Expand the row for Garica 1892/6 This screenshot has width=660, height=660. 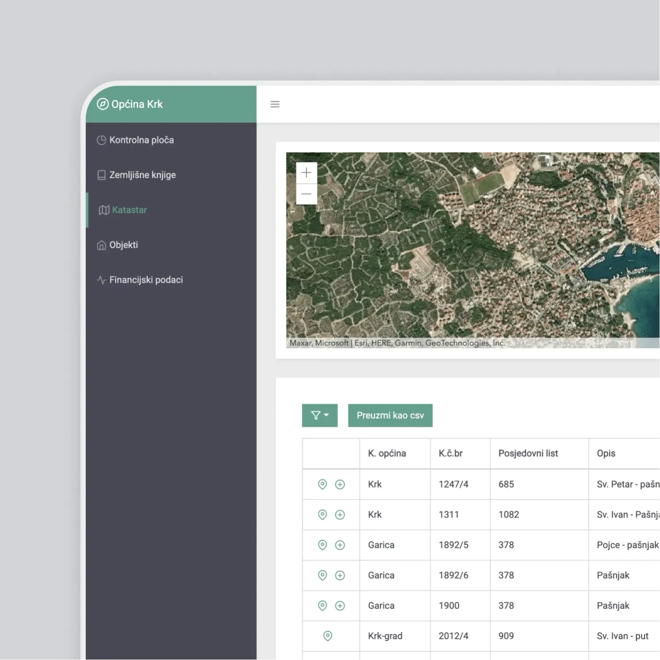[339, 575]
